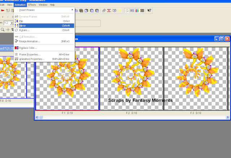Image resolution: width=231 pixels, height=158 pixels.
Task: Expand the Insert Frames submenu
Action: coord(44,10)
